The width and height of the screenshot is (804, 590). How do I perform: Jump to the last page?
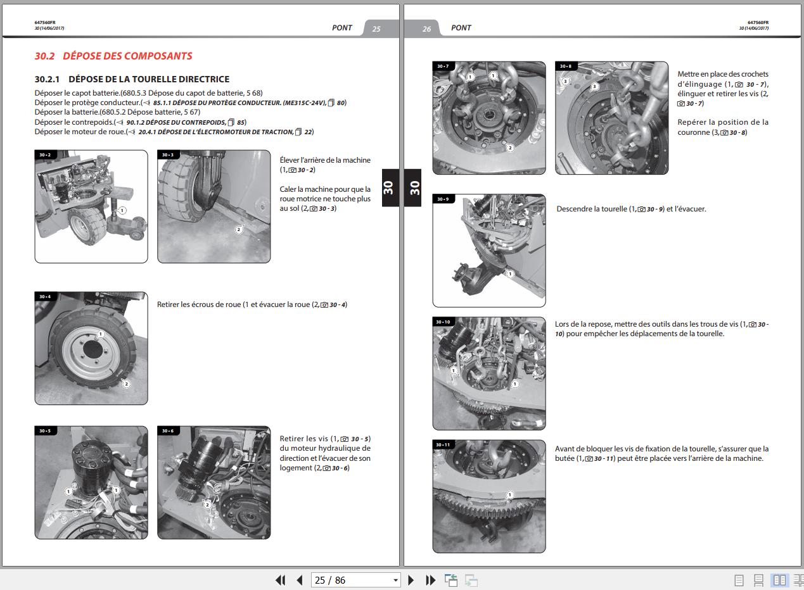click(430, 580)
